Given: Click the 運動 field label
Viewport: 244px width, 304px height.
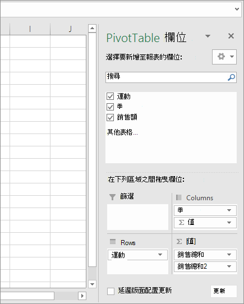Looking at the screenshot, I should [x=123, y=96].
